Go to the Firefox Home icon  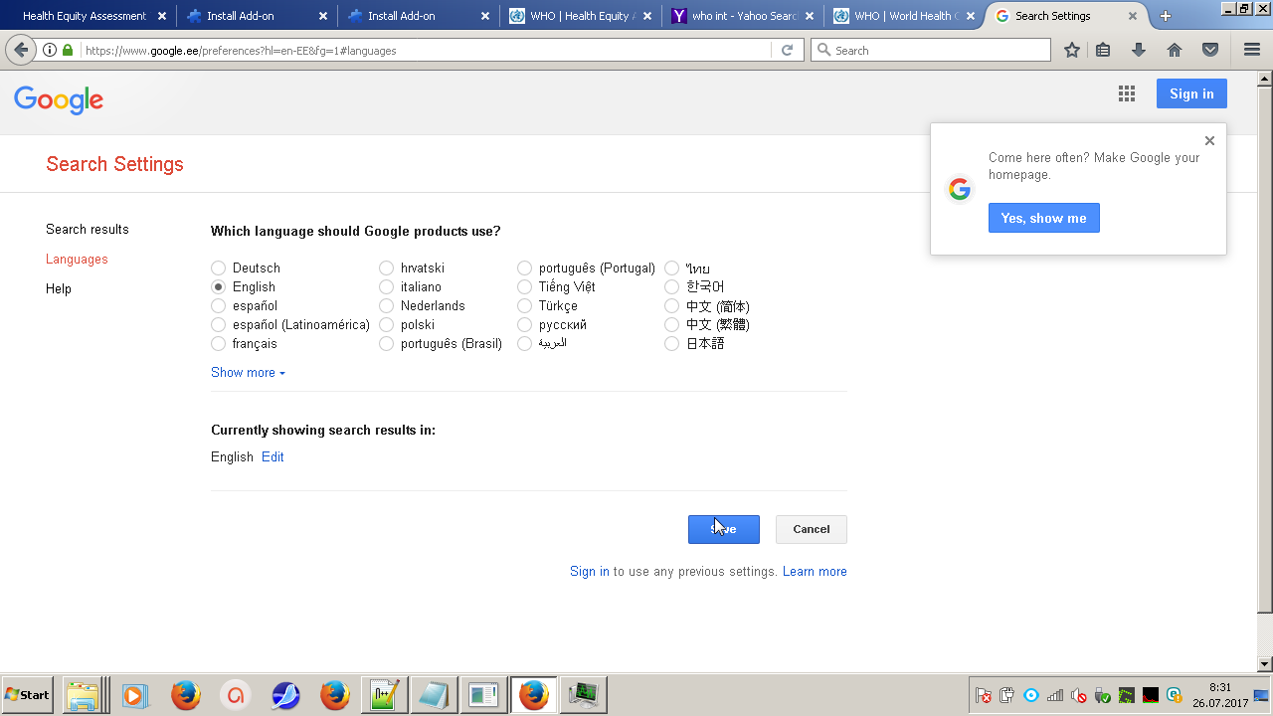(x=1175, y=50)
